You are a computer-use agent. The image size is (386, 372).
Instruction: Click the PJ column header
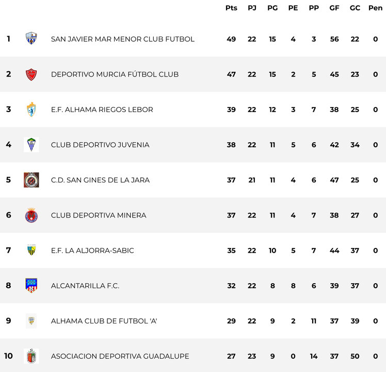(252, 8)
